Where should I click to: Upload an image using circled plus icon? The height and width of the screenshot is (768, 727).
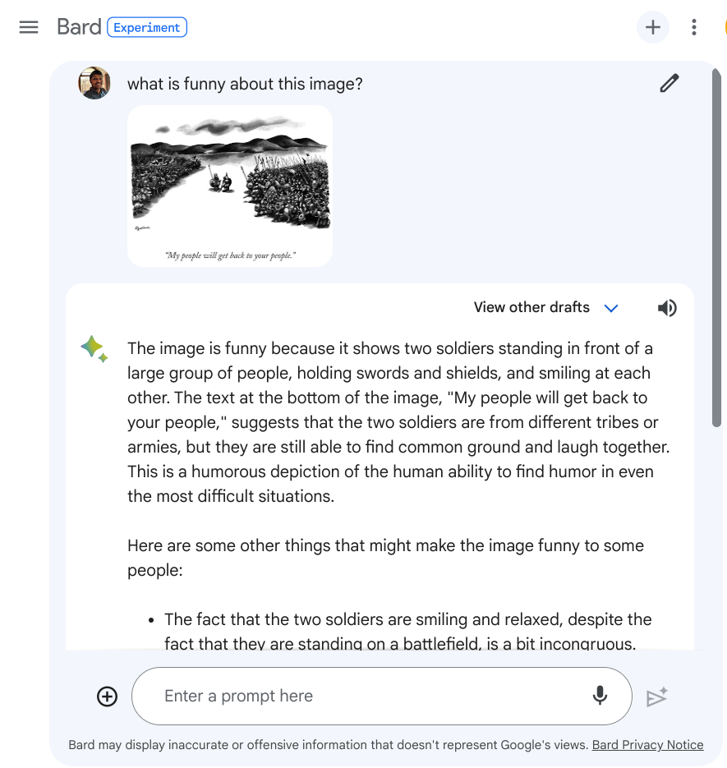click(x=108, y=697)
